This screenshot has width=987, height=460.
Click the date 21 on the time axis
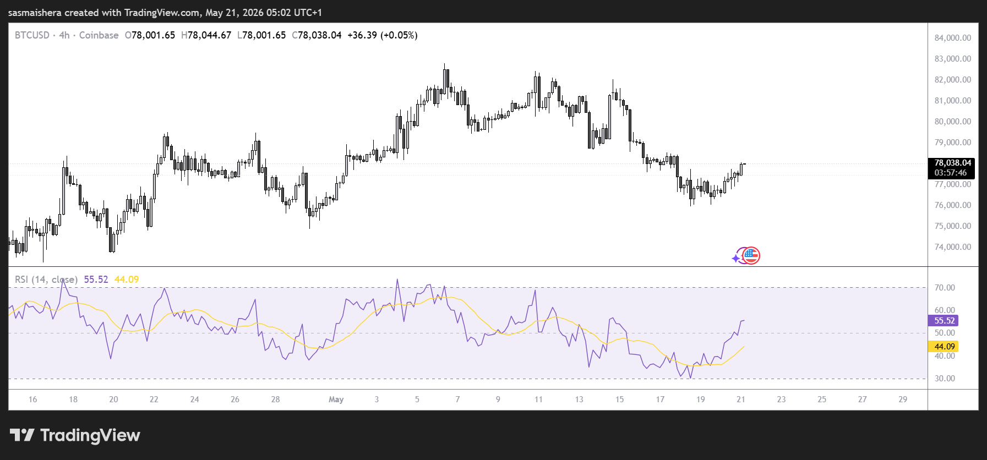coord(741,399)
